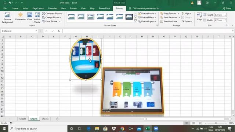Open Chrome from the taskbar

pos(122,129)
